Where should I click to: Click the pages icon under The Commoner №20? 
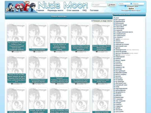click(x=103, y=84)
